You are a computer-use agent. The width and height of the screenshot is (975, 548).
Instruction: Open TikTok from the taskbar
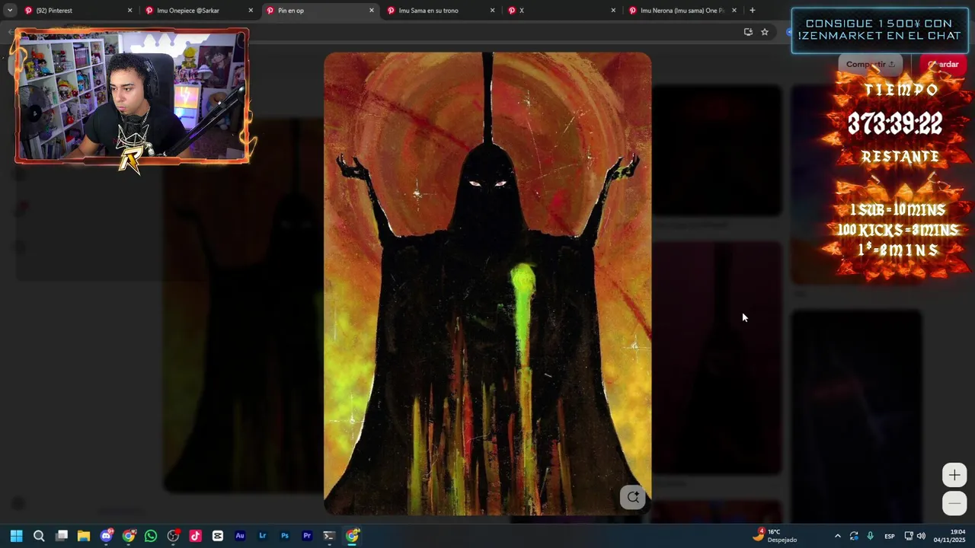(196, 536)
